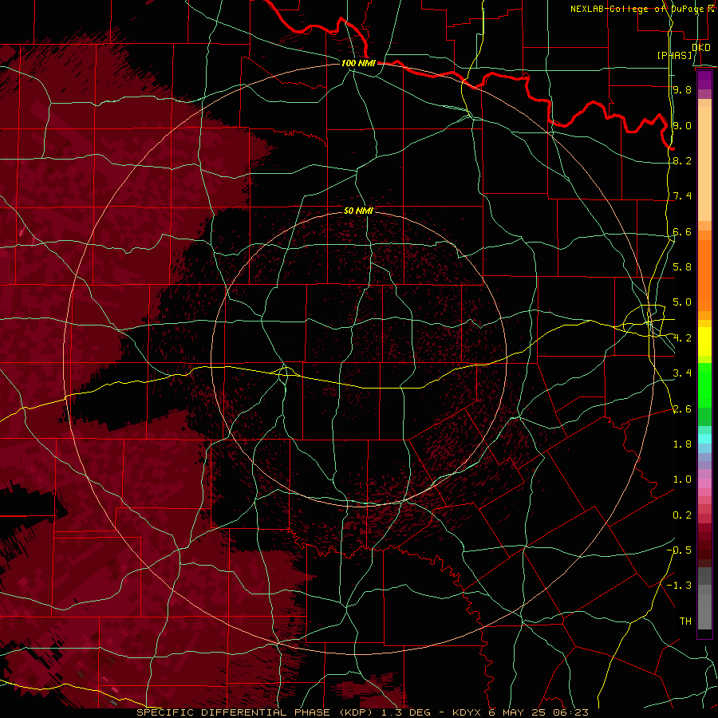Pick the pink segment near 1.0
The image size is (718, 718).
pyautogui.click(x=704, y=483)
